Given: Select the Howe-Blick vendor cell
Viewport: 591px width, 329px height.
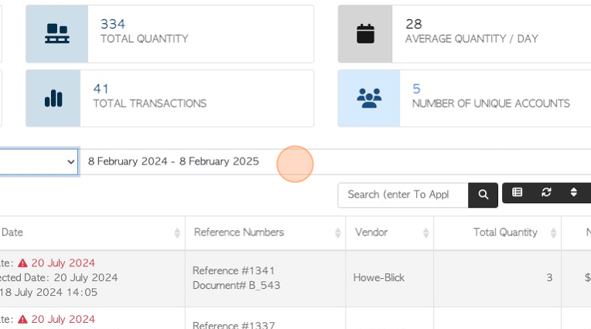Looking at the screenshot, I should pos(377,277).
